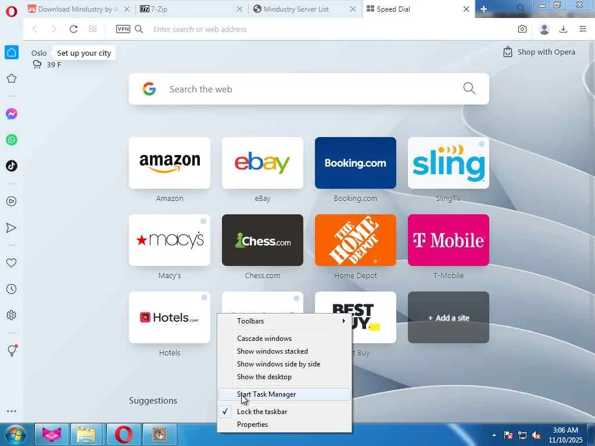Open the profile account icon
Screen dimensions: 595x446
coord(544,29)
